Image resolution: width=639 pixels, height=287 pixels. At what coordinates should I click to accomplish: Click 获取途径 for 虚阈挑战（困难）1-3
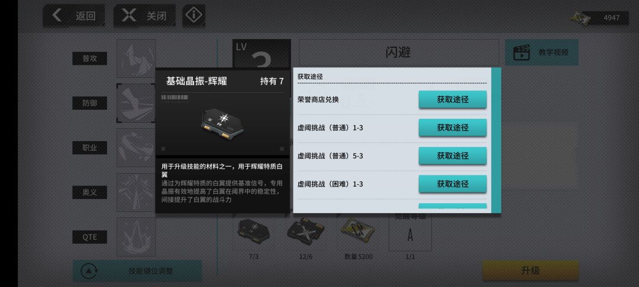[453, 184]
